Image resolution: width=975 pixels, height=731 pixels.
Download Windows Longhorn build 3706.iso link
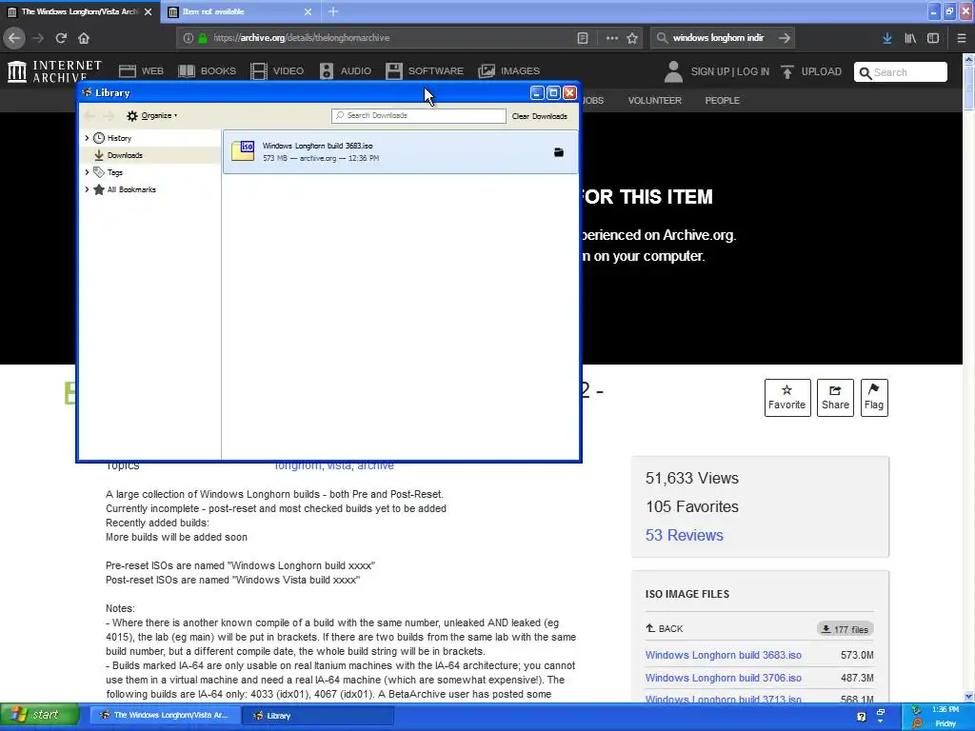pyautogui.click(x=724, y=678)
